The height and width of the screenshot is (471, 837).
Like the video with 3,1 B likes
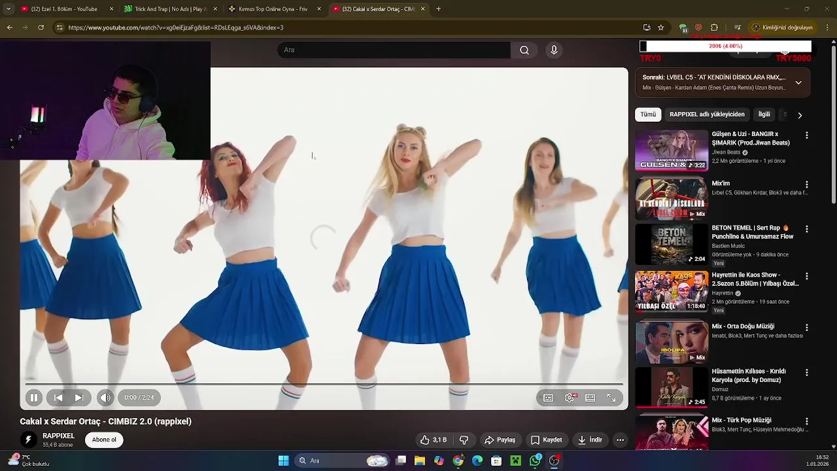(434, 440)
